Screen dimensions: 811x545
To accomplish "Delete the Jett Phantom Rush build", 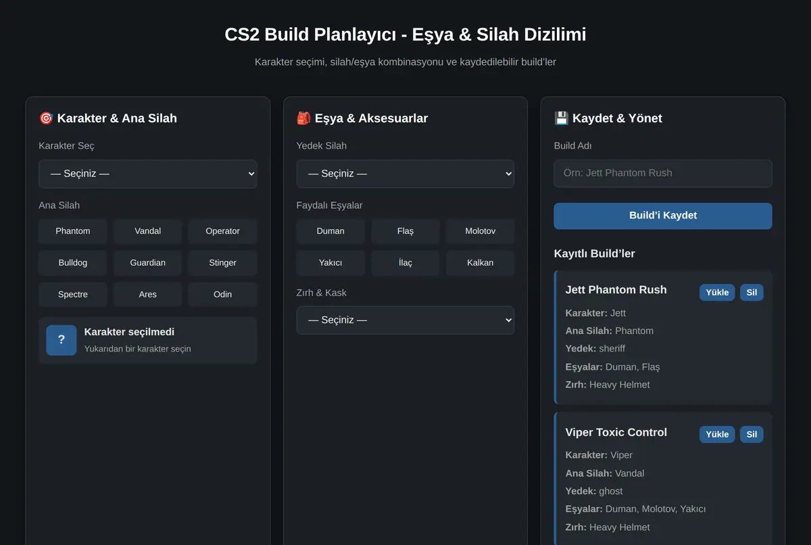I will pos(752,292).
